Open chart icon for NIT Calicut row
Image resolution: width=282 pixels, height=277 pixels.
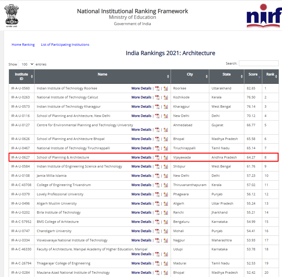(166, 98)
